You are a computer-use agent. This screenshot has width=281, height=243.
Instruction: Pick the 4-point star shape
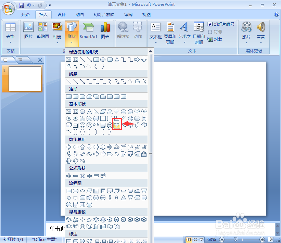(x=82, y=219)
